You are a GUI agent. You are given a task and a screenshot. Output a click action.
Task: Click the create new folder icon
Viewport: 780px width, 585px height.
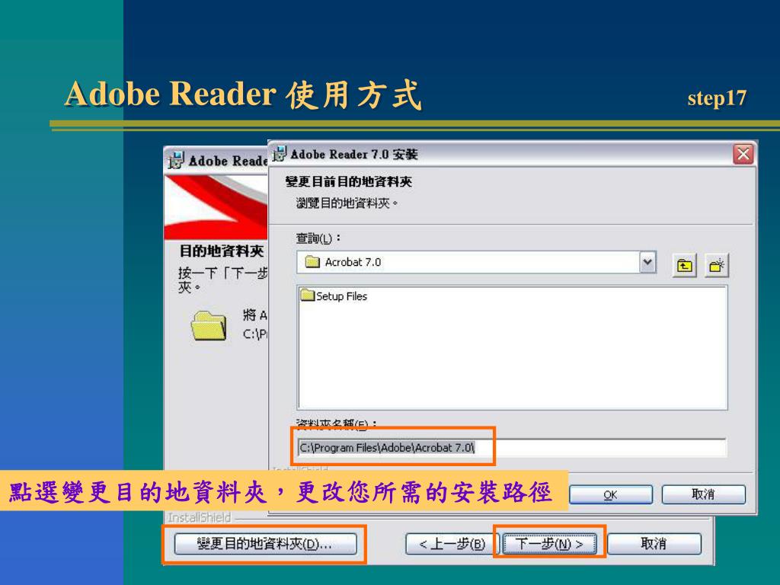716,266
